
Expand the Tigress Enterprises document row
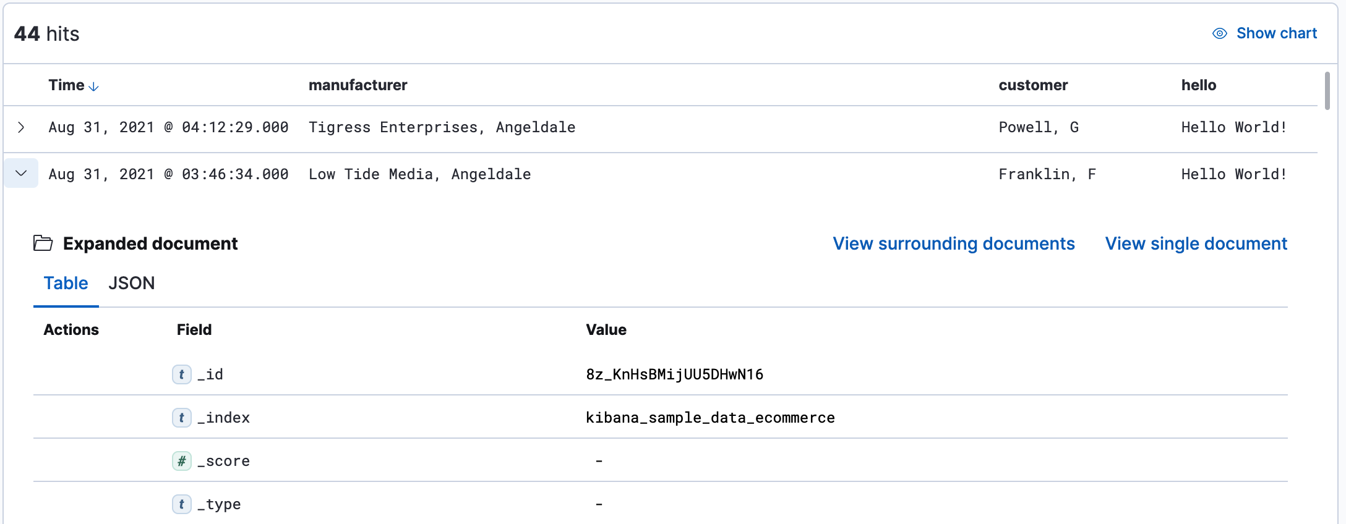(21, 127)
